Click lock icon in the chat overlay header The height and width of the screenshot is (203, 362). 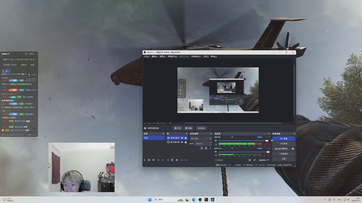(x=26, y=54)
